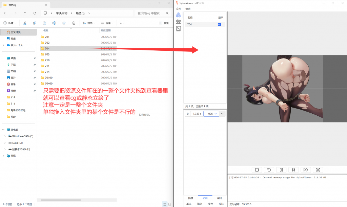Switch to the 渲染 tab in SpineViewer
This screenshot has width=347, height=207.
(200, 204)
